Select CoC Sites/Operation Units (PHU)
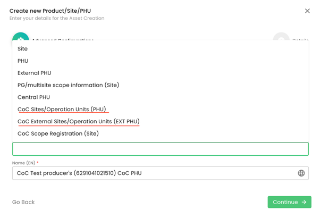Image resolution: width=321 pixels, height=218 pixels. [x=62, y=110]
